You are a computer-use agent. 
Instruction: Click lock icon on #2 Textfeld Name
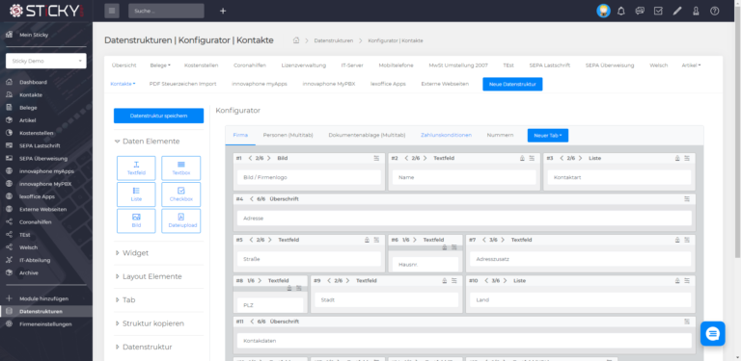522,158
